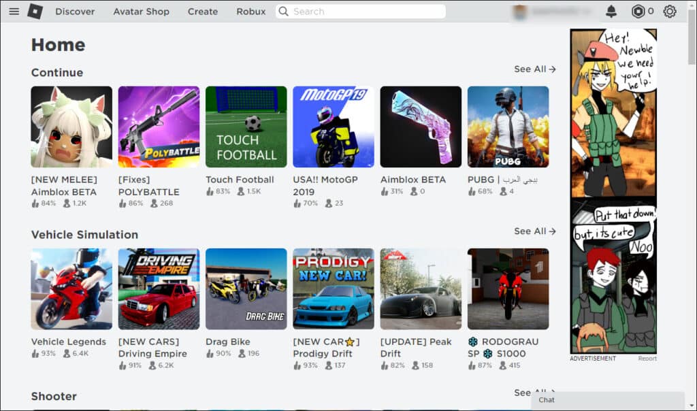Click thumbs-up icon under Peak Drift
The height and width of the screenshot is (411, 697).
[x=385, y=365]
